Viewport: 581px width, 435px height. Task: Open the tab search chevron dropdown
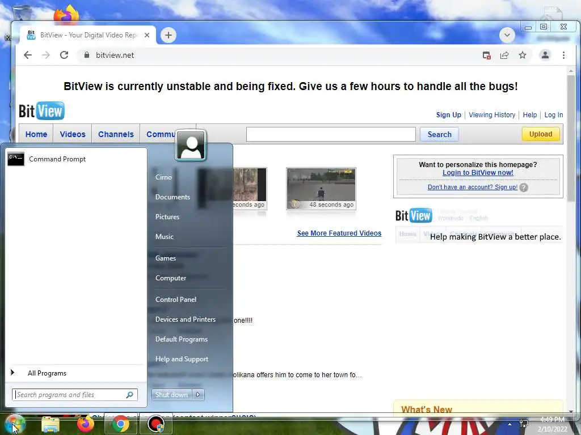pos(507,35)
